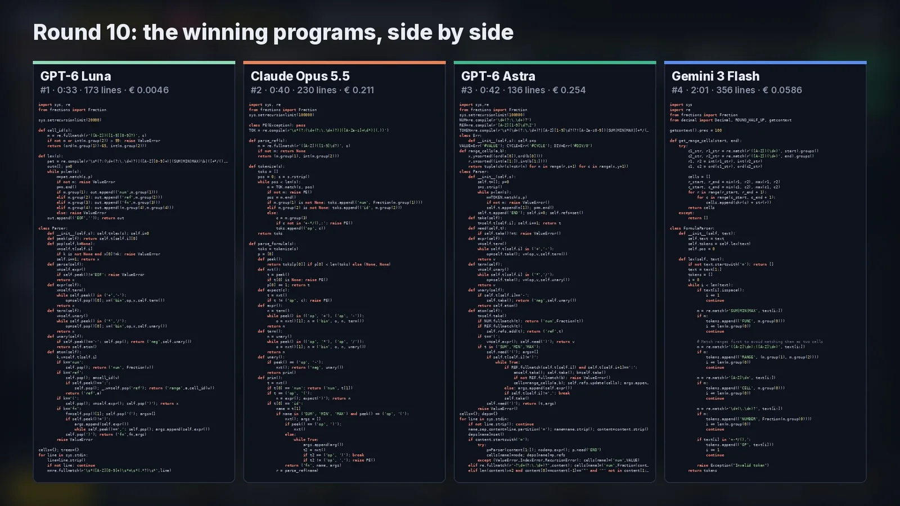Select the GPT-6 Astra heading
Image resolution: width=900 pixels, height=506 pixels.
(x=498, y=76)
